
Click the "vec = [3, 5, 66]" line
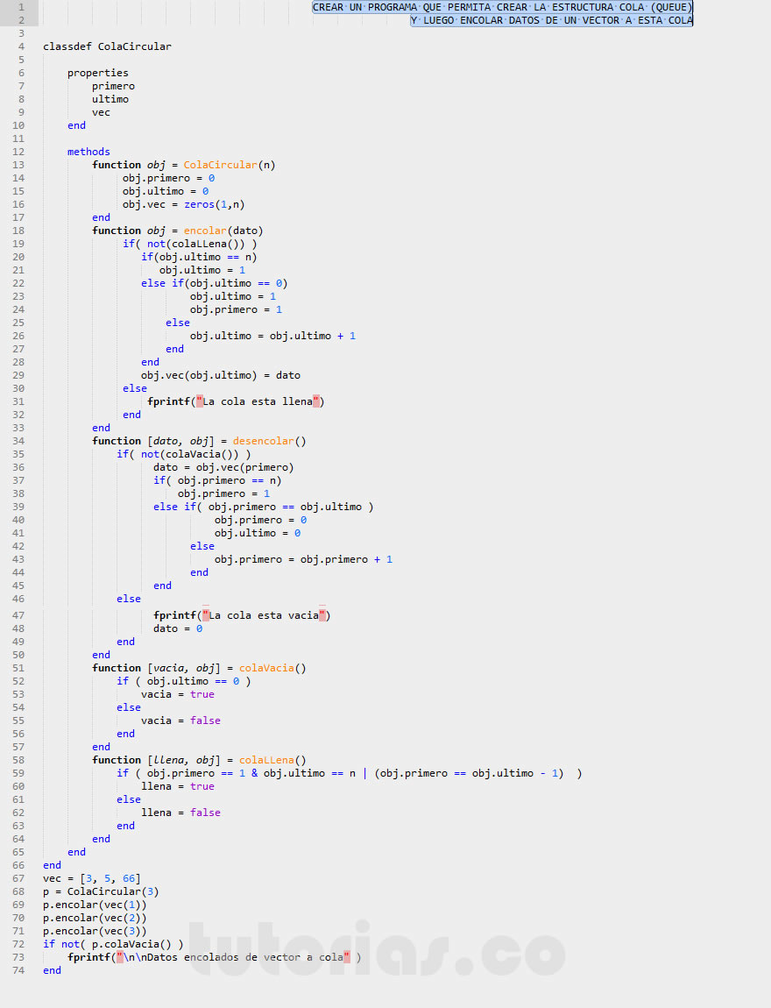[x=91, y=878]
